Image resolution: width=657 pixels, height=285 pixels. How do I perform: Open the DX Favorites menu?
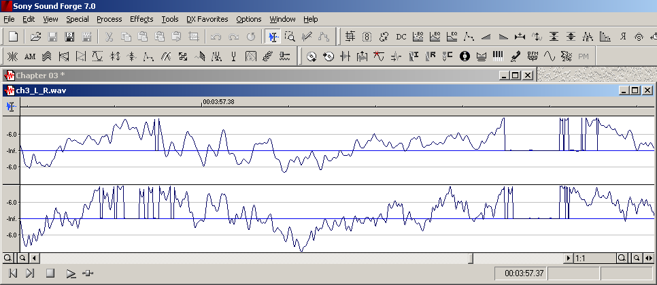click(x=207, y=19)
